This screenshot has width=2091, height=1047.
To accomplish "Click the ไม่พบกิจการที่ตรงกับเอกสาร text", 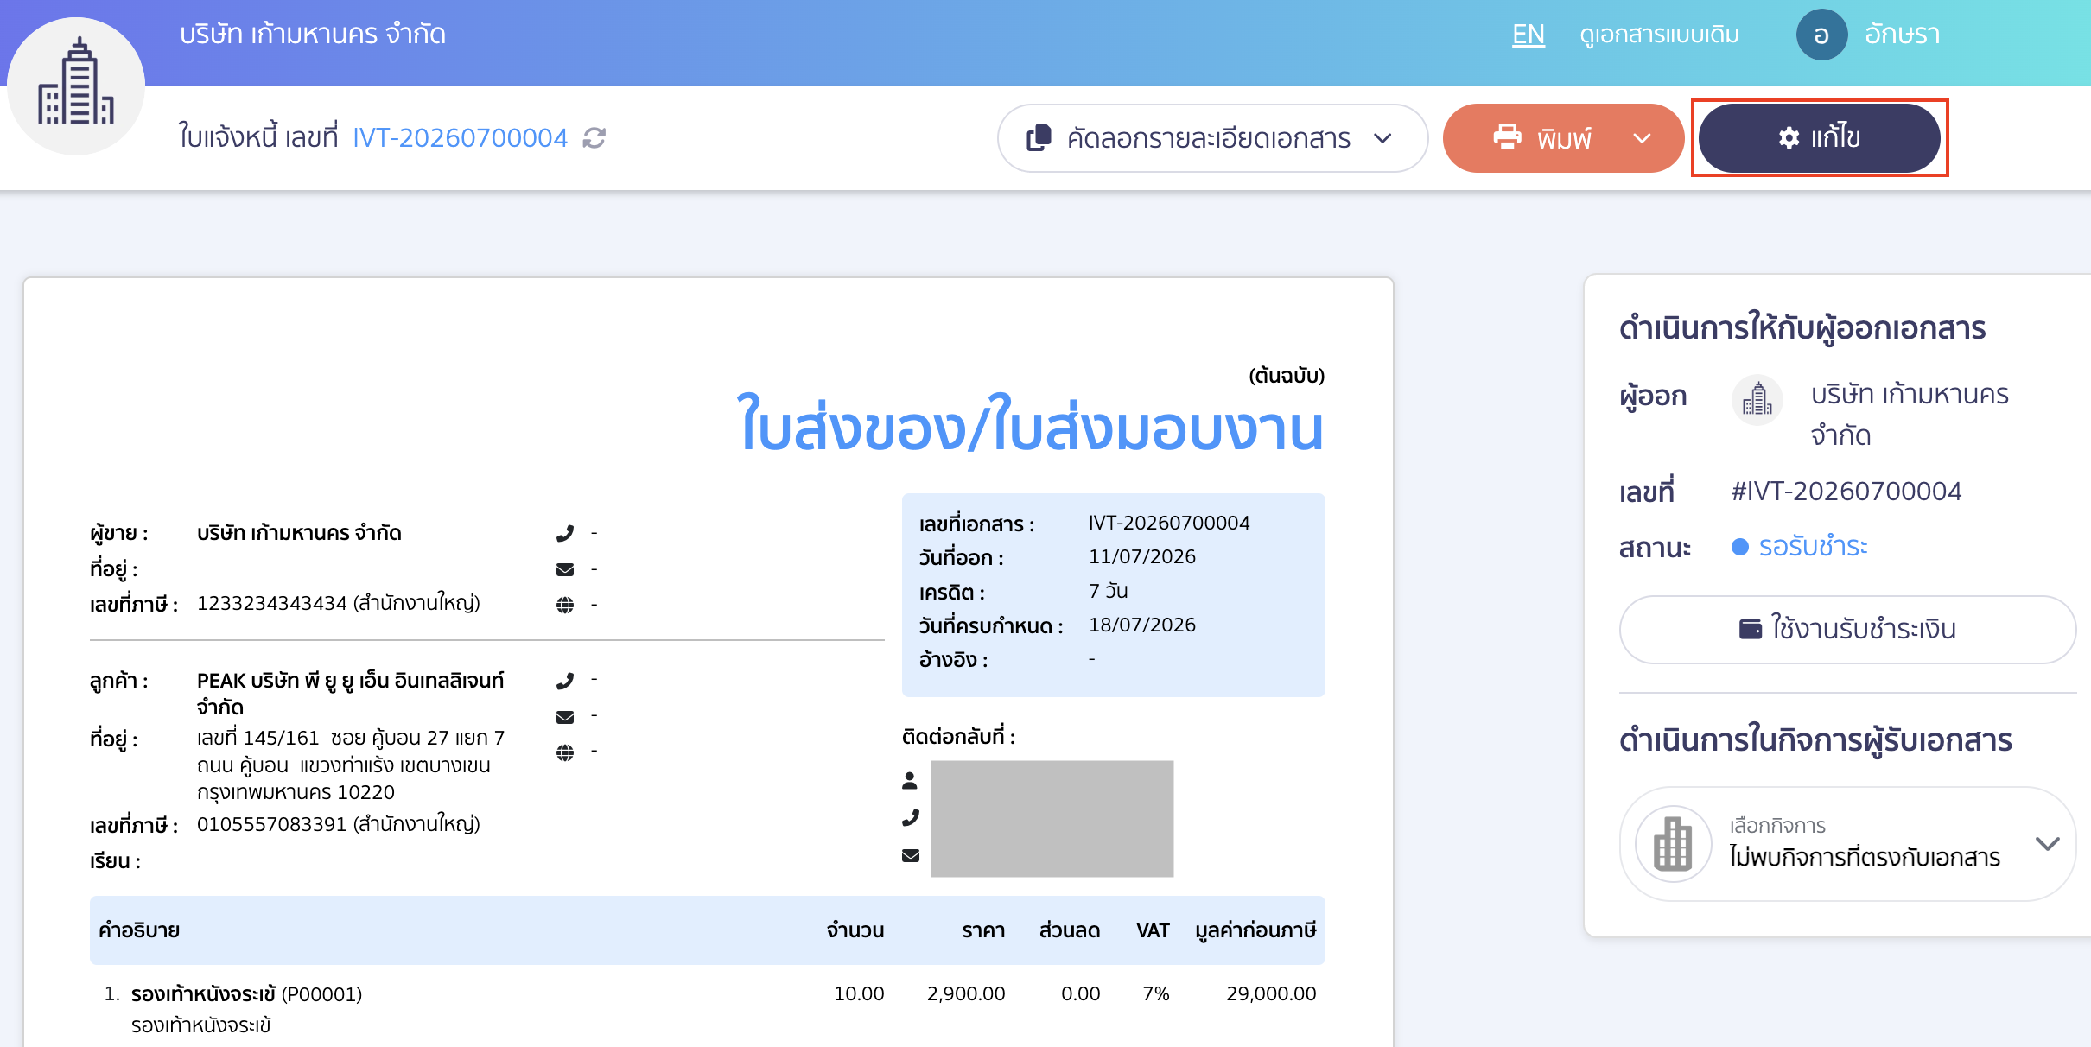I will pos(1865,858).
